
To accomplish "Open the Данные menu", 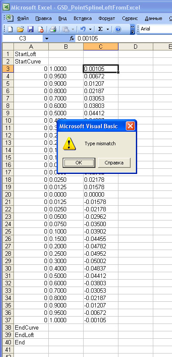I will [x=154, y=18].
